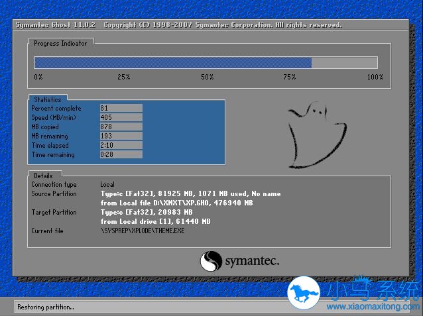
Task: Select the Progress Indicator tab label
Action: (60, 44)
